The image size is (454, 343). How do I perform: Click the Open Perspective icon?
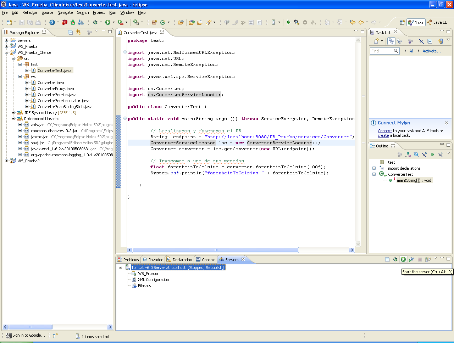point(402,22)
